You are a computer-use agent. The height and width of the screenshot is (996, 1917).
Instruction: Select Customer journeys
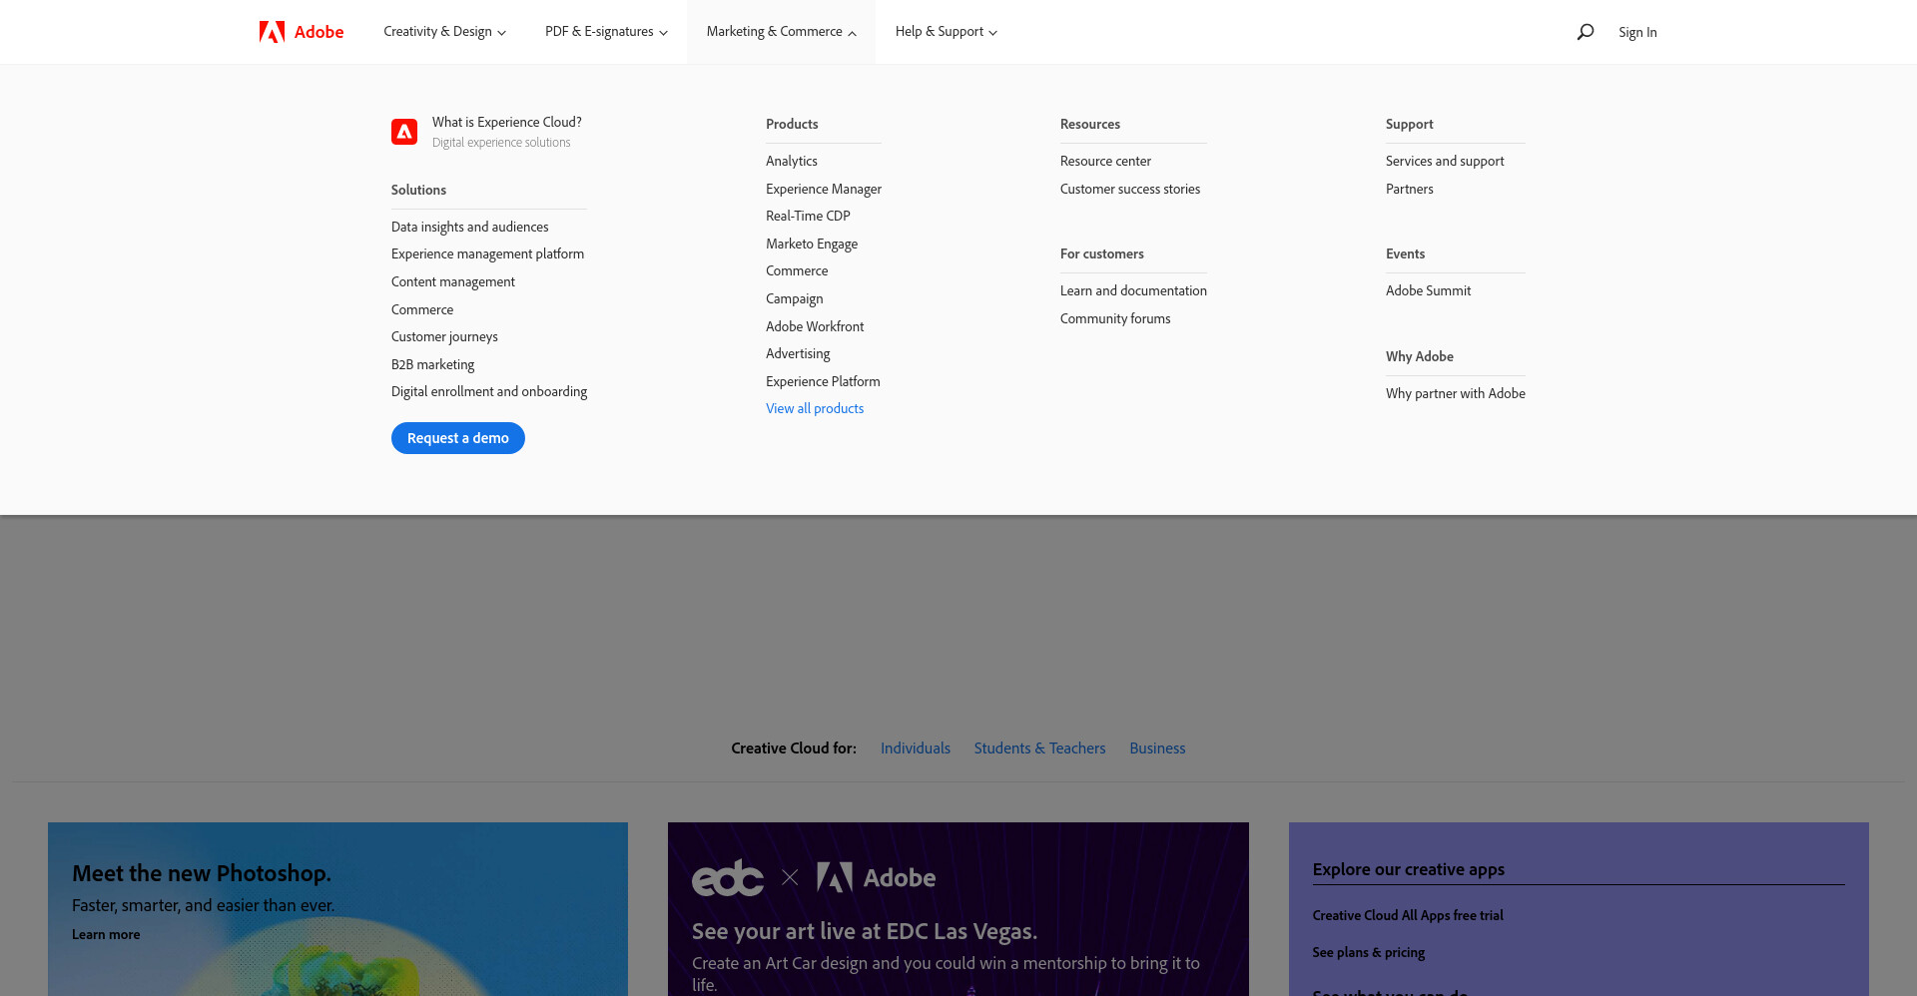(x=444, y=336)
